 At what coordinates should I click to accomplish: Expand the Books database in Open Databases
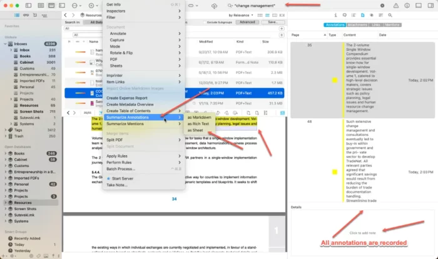(5, 153)
